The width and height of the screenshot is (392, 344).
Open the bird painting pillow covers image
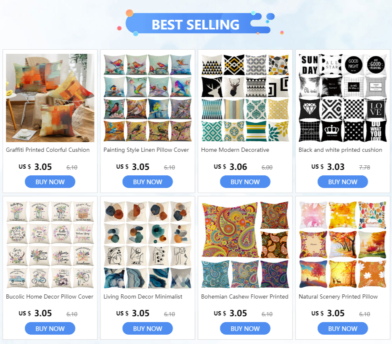click(x=148, y=98)
